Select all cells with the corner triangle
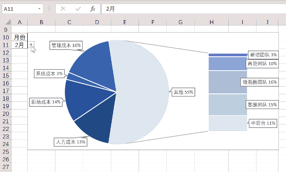Screen dimensions: 286x172 [x=8, y=22]
